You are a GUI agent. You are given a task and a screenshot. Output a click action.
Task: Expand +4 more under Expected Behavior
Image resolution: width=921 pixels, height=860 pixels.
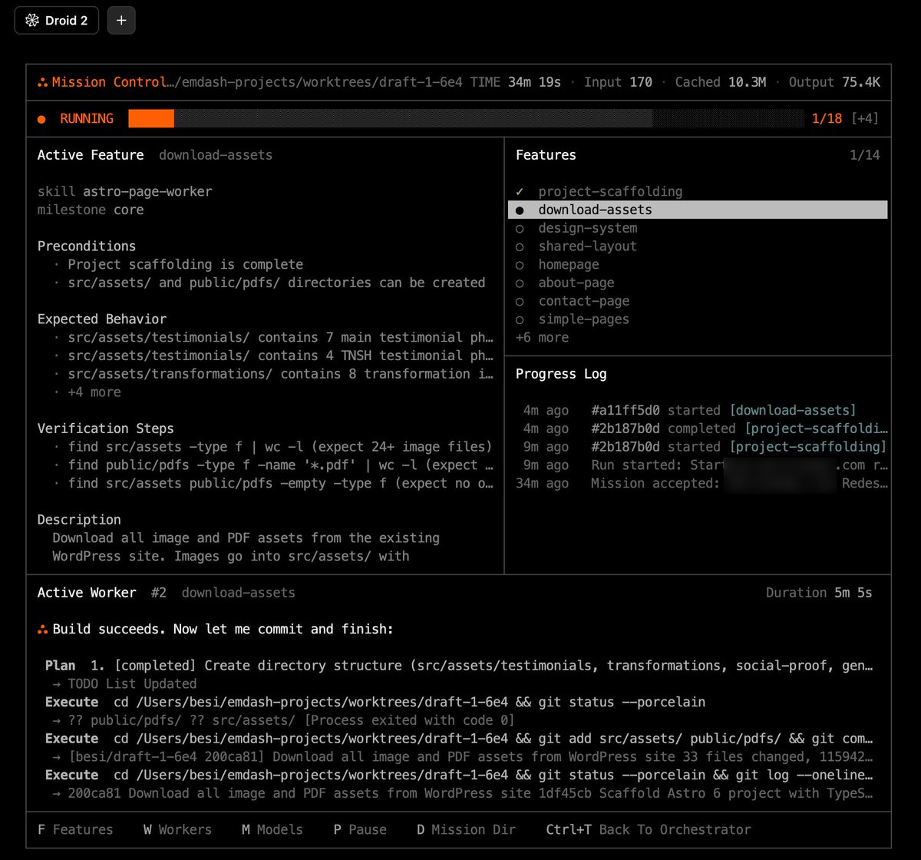[x=94, y=392]
